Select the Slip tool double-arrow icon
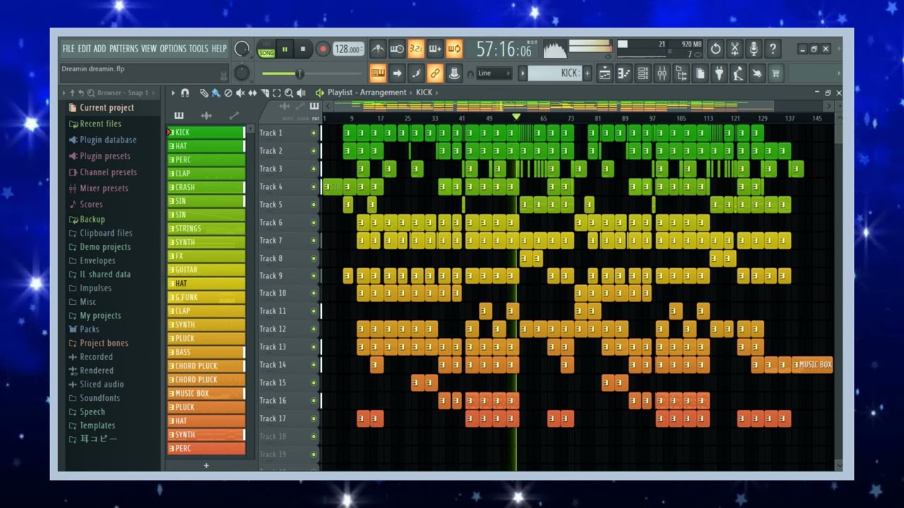Viewport: 904px width, 508px height. point(252,92)
